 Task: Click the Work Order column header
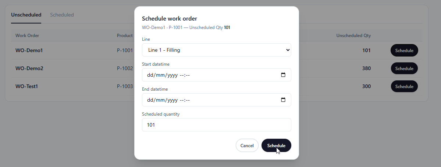point(27,36)
